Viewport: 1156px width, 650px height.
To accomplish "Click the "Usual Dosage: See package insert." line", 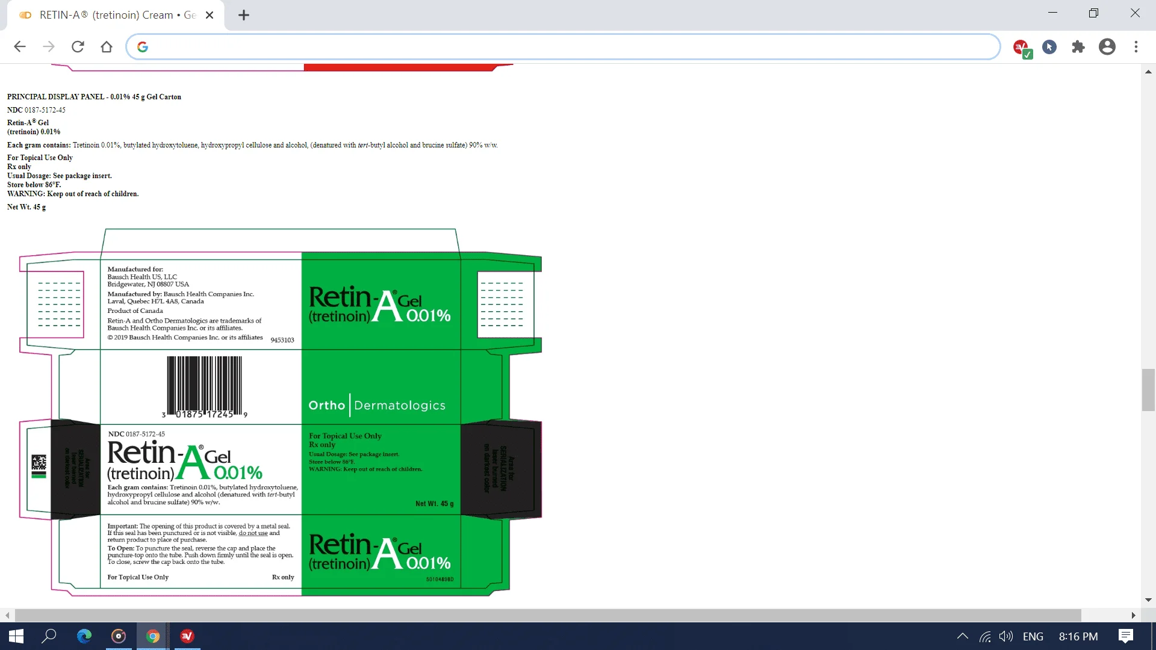I will click(x=60, y=176).
